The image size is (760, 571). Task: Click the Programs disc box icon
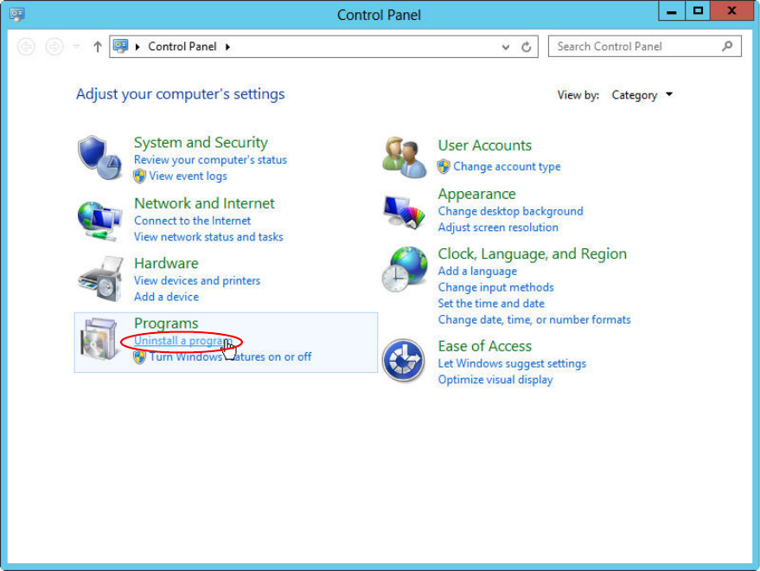point(99,339)
